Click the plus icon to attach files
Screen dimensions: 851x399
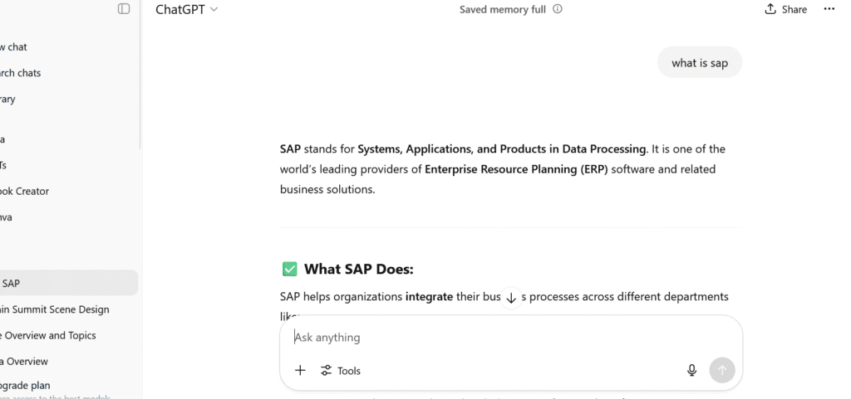click(300, 370)
